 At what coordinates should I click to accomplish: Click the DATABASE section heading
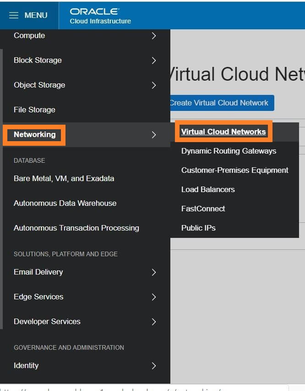click(x=29, y=160)
